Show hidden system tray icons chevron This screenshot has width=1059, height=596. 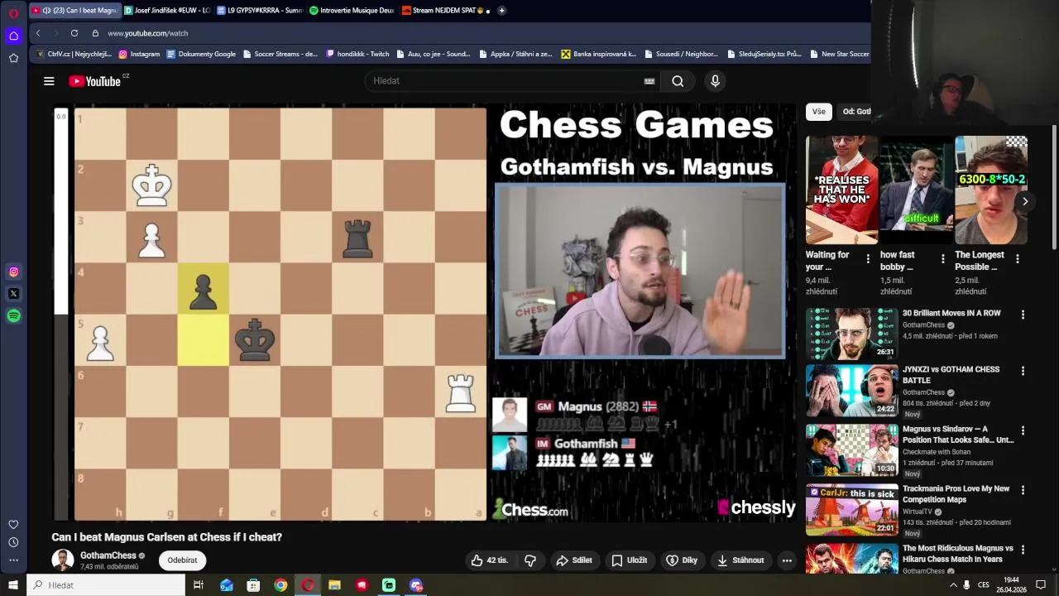click(953, 585)
